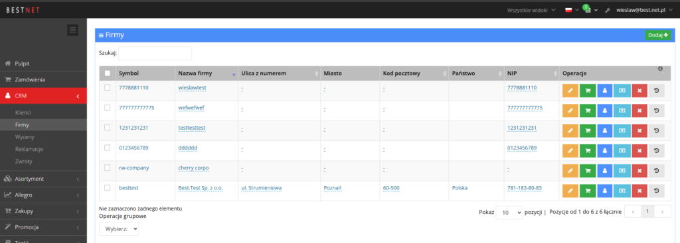Delete wefwefwef with red X icon
The image size is (680, 243).
(x=639, y=111)
